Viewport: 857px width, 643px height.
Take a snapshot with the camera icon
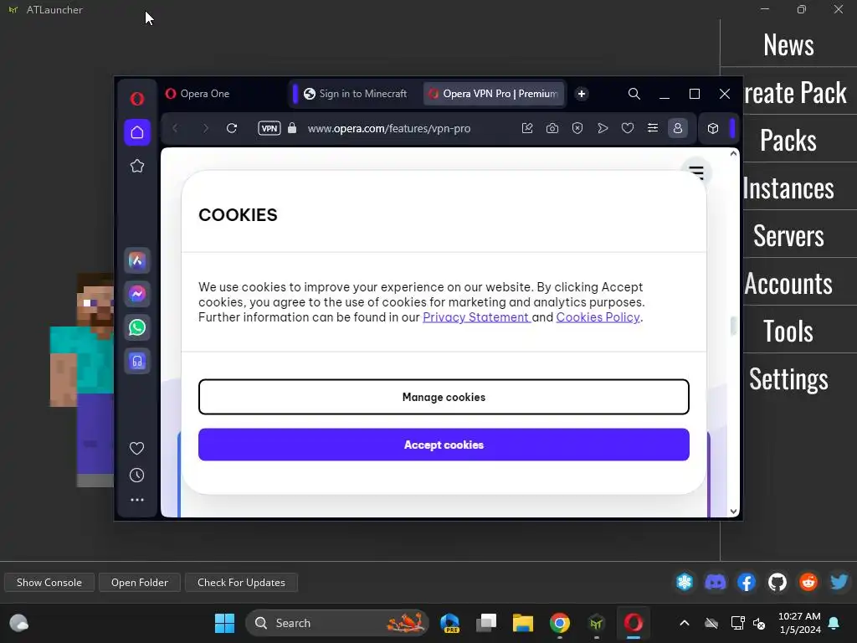(x=552, y=128)
